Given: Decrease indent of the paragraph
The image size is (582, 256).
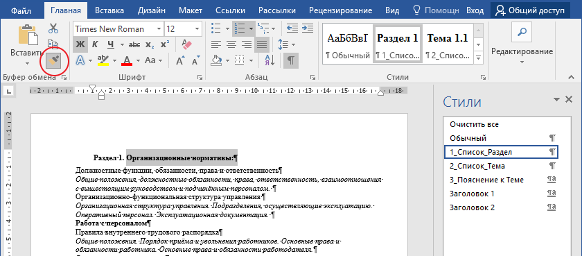Looking at the screenshot, I should click(292, 28).
